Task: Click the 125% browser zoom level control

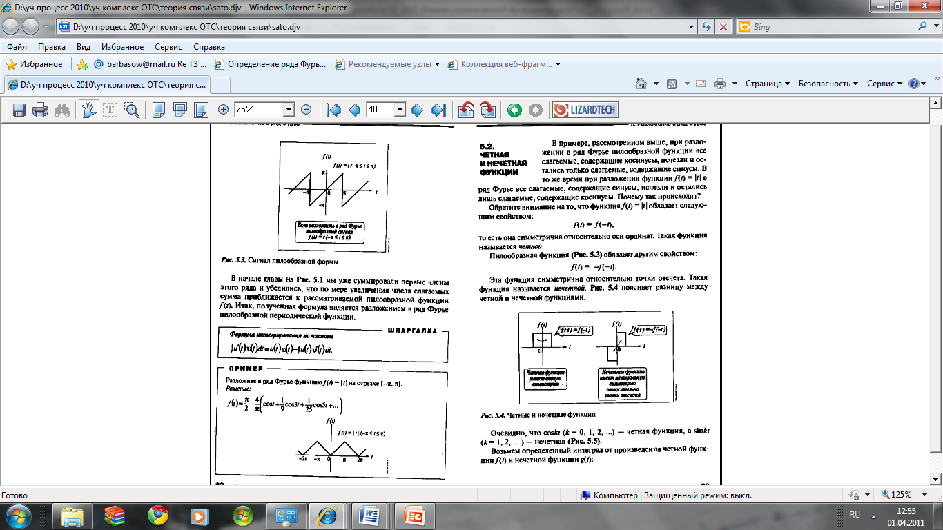Action: point(901,495)
